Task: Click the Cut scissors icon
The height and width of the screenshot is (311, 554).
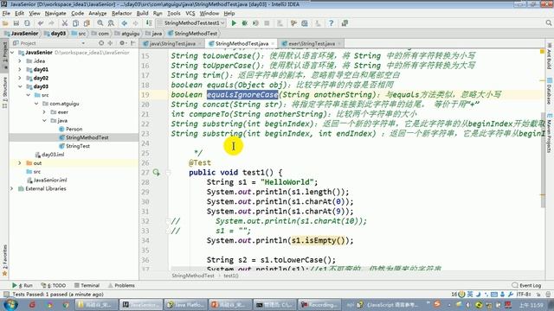Action: coord(65,23)
